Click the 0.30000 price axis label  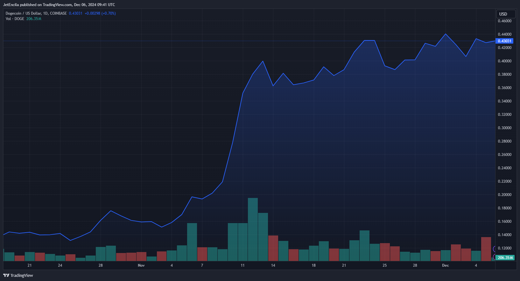point(504,128)
